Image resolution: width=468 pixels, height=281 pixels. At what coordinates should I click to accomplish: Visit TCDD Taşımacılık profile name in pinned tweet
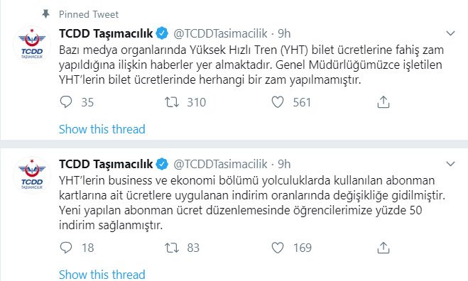click(106, 33)
